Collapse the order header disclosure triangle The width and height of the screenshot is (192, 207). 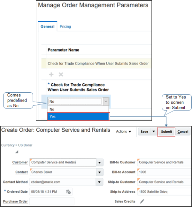pos(17,152)
